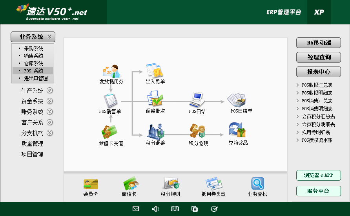Select 进出口管理 in the sidebar

[x=36, y=78]
